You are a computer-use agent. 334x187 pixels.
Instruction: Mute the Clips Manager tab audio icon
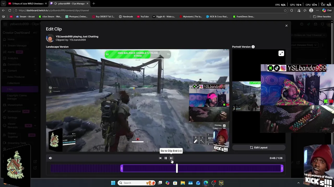pos(56,4)
